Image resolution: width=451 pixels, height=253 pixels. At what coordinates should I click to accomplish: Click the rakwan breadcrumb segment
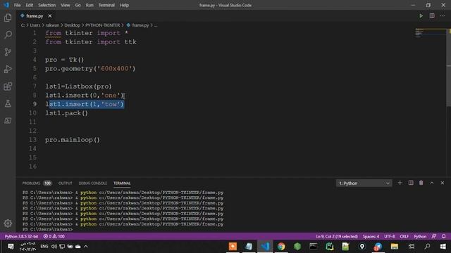[x=52, y=25]
